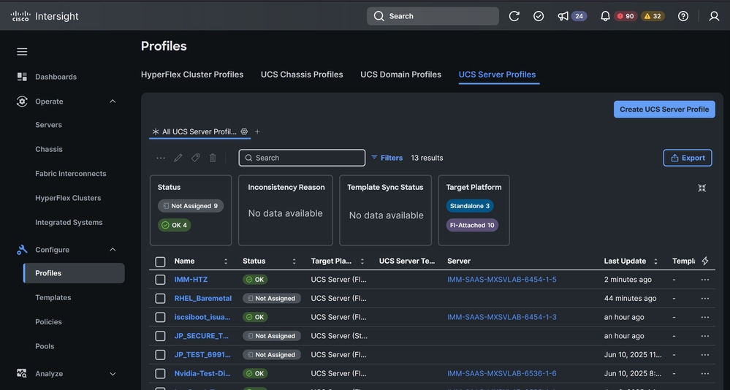Open the RHEL_Baremetal profile link

203,298
